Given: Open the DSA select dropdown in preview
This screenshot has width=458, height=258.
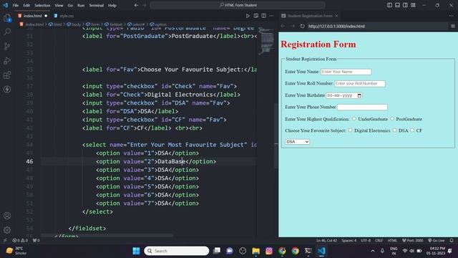Looking at the screenshot, I should (297, 142).
